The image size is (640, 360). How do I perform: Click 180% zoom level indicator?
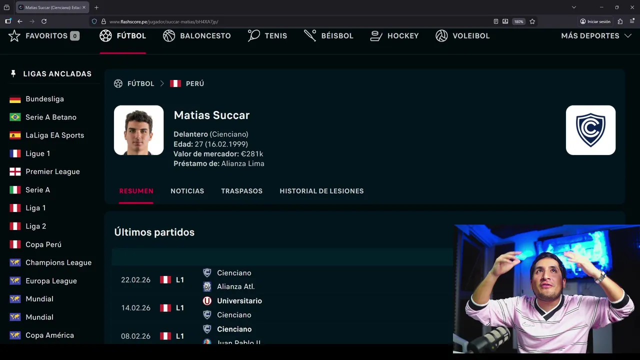point(518,21)
